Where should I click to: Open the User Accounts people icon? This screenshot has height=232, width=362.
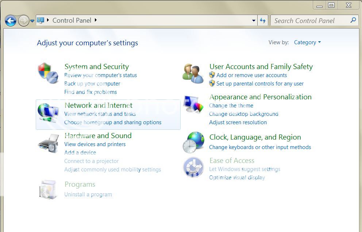pos(193,73)
